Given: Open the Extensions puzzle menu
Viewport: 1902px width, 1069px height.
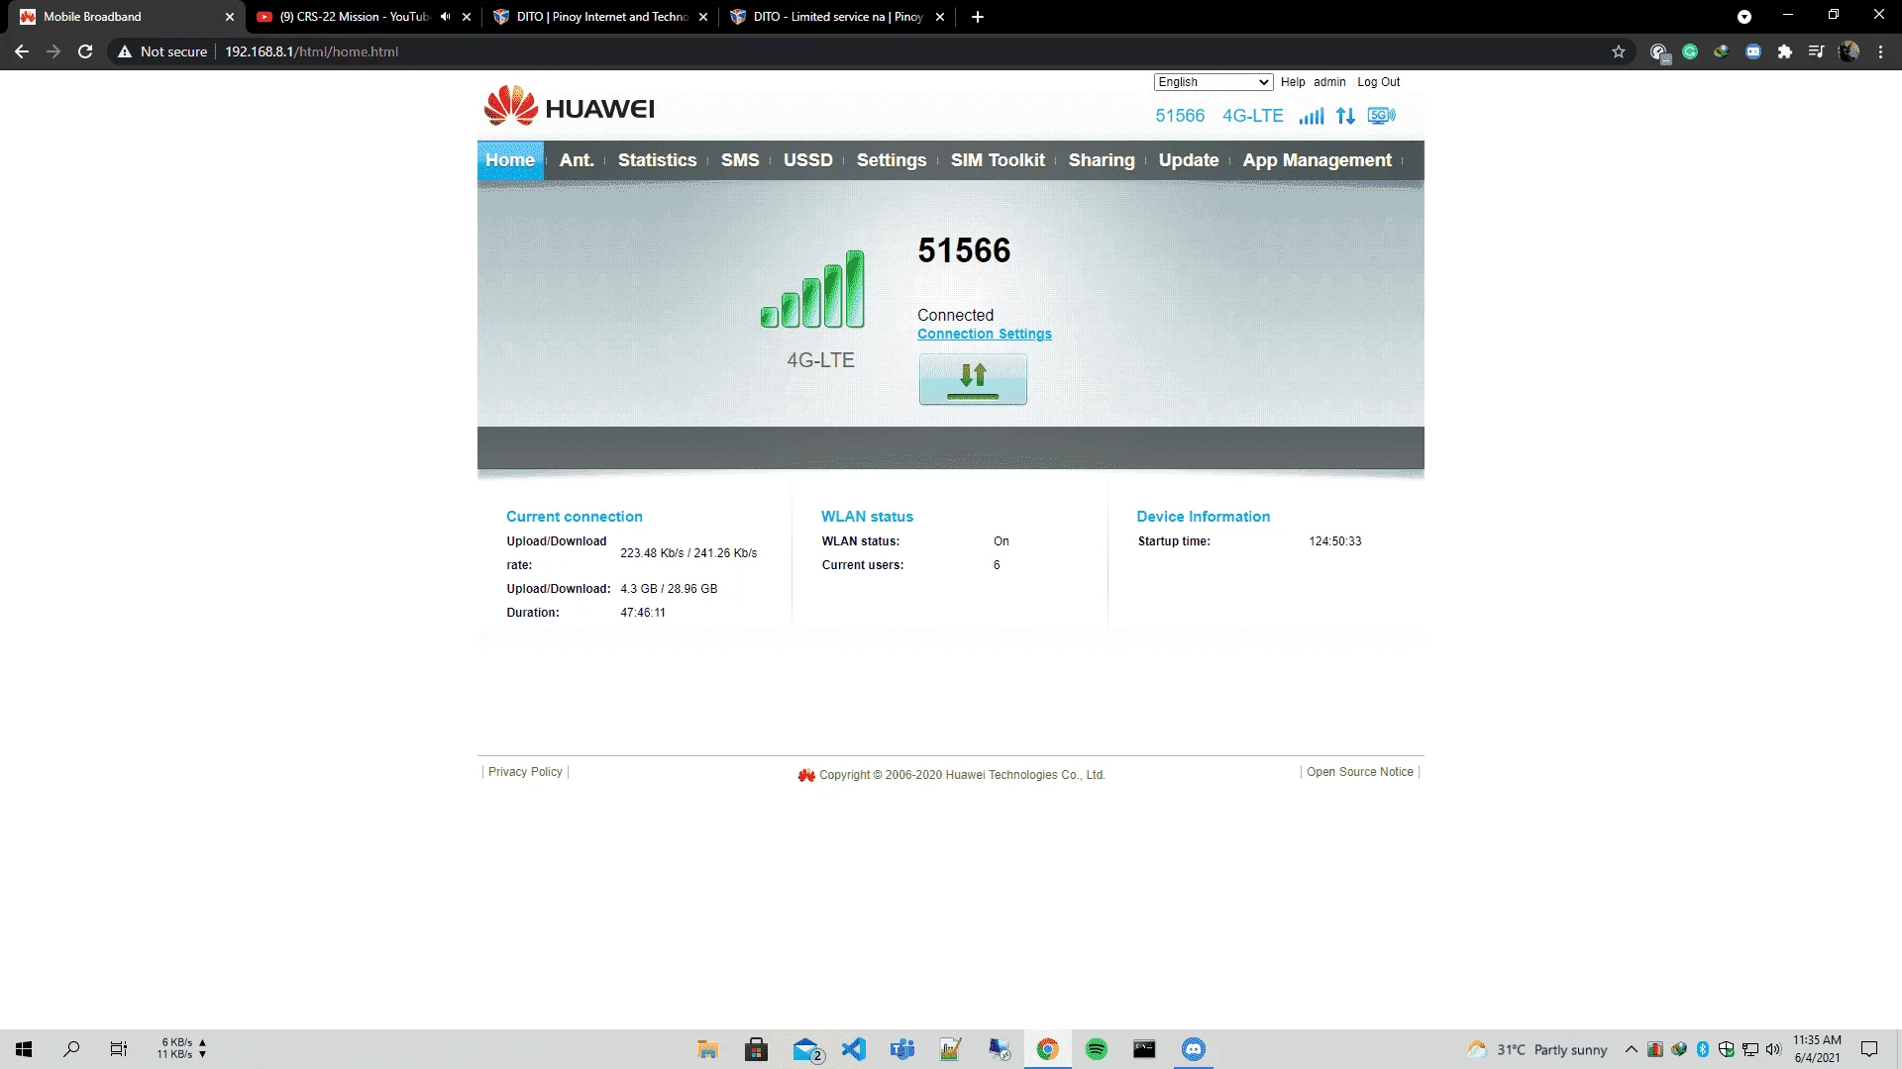Looking at the screenshot, I should coord(1785,51).
